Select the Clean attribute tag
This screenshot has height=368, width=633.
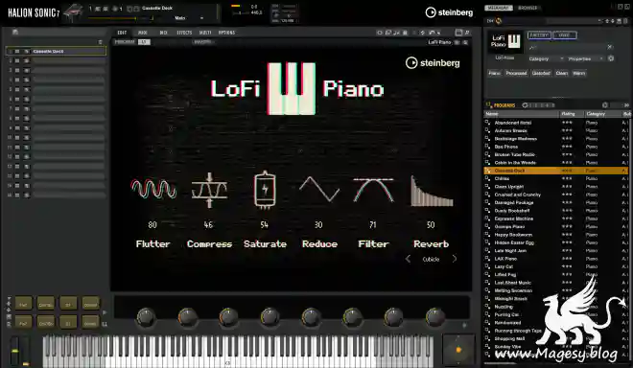pyautogui.click(x=561, y=73)
